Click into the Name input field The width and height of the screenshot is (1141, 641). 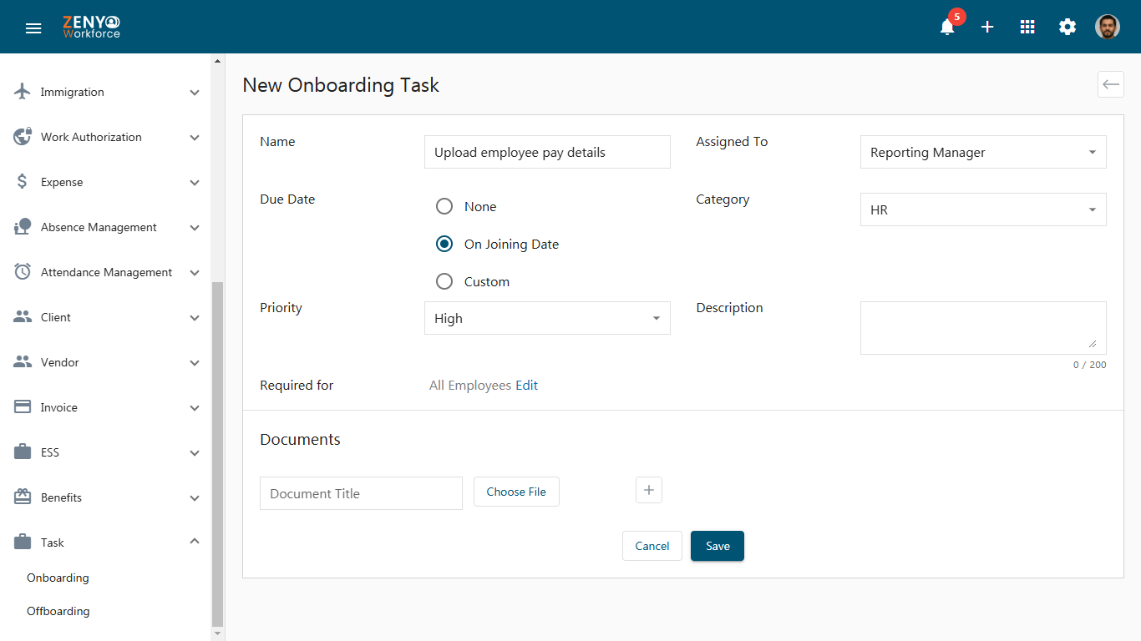(x=547, y=152)
